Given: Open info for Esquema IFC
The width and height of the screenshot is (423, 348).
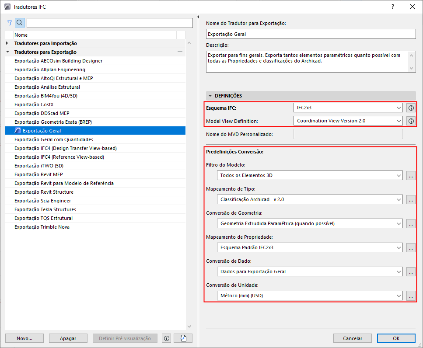Looking at the screenshot, I should pyautogui.click(x=411, y=108).
